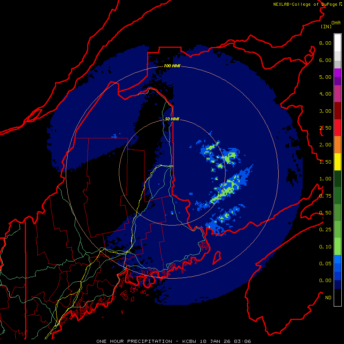Click the 0.00 legend value
This screenshot has height=344, width=344.
[325, 281]
